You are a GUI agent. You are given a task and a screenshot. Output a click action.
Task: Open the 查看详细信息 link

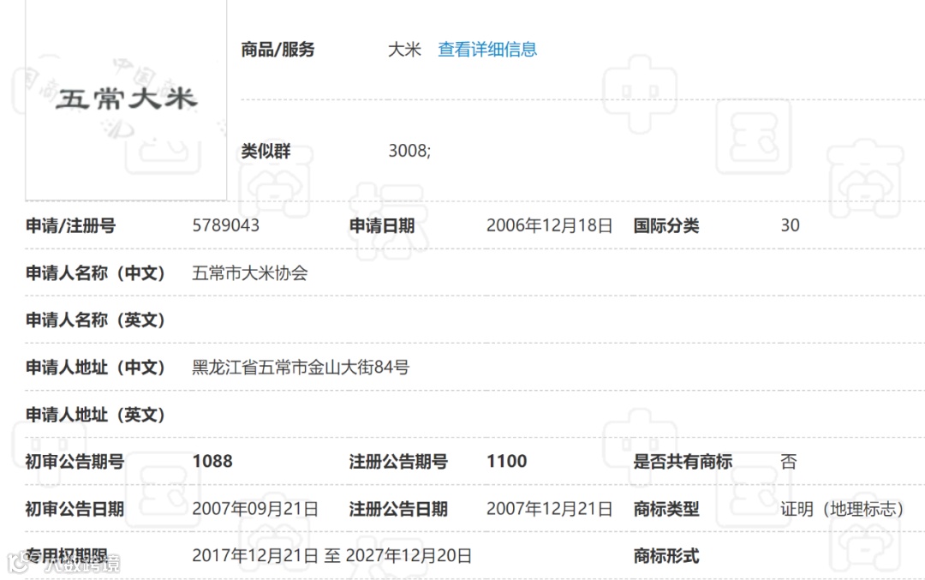click(487, 49)
